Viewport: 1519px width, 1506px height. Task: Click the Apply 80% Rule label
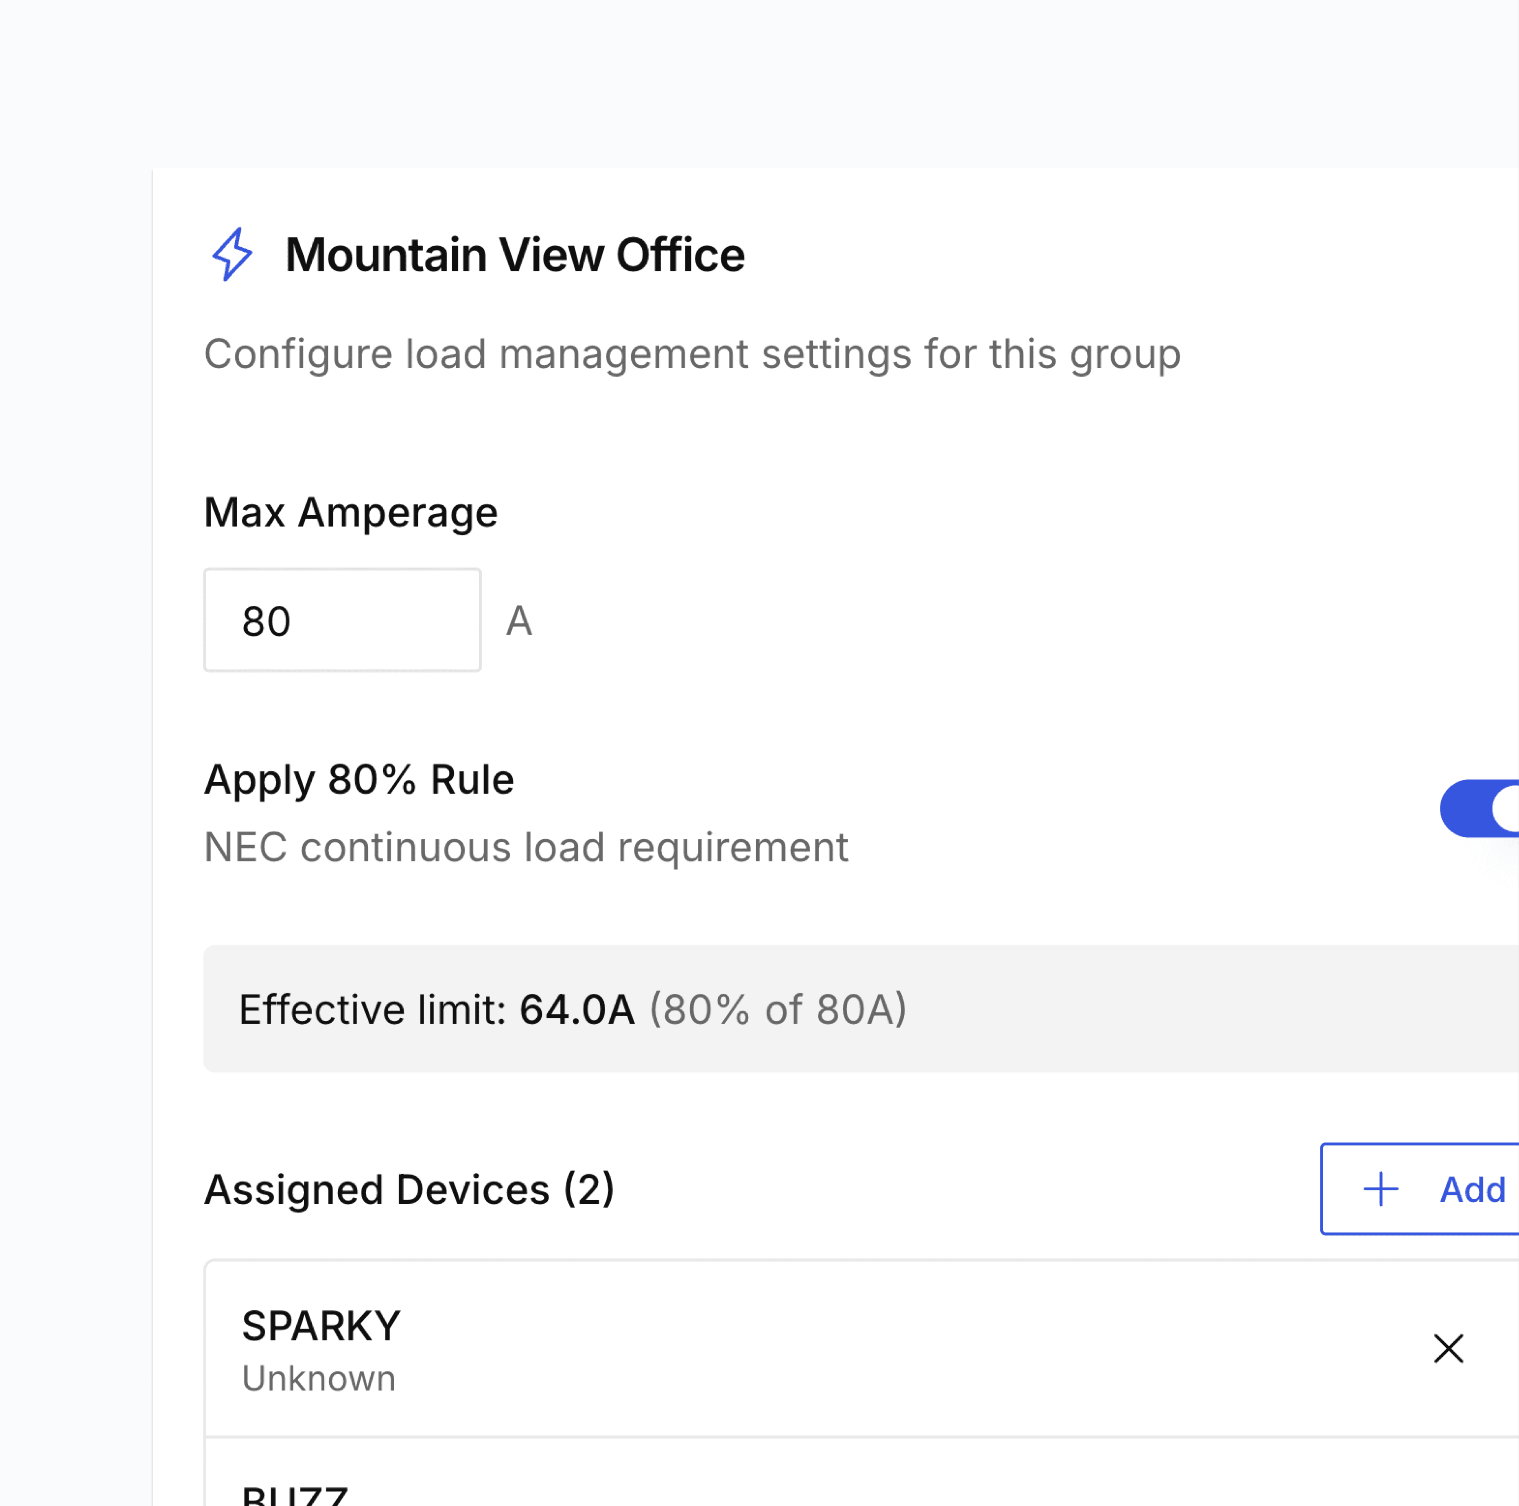click(358, 780)
